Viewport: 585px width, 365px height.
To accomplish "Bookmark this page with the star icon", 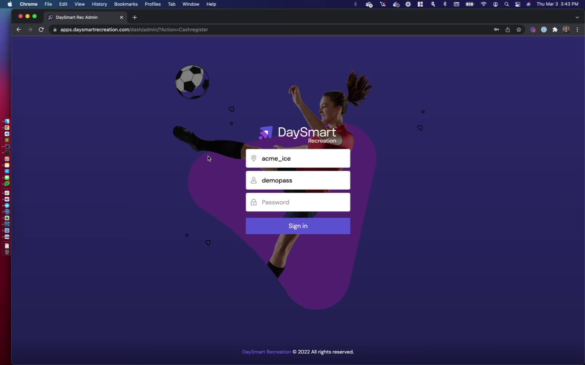I will [x=518, y=29].
